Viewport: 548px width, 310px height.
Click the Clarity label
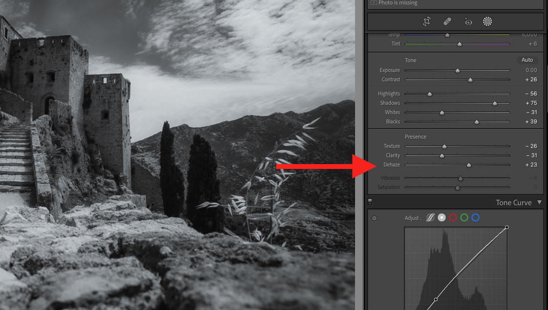[x=393, y=155]
